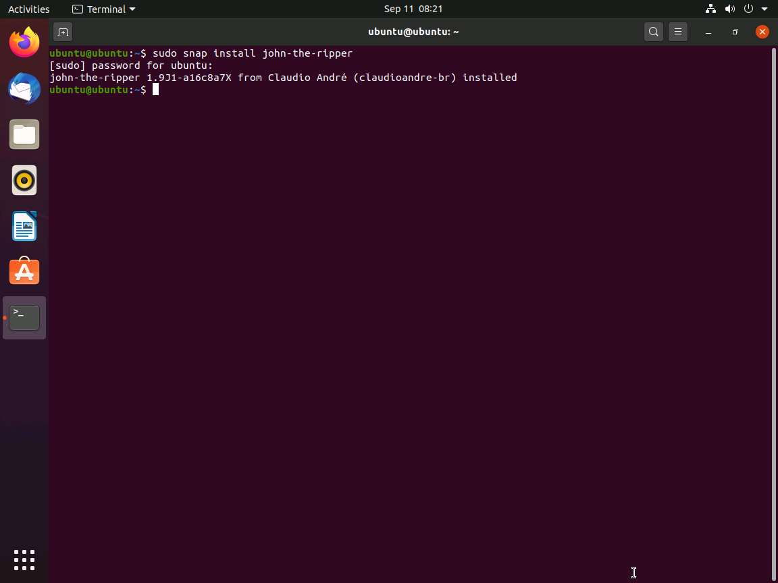Expand the system menu arrow
The width and height of the screenshot is (778, 583).
tap(764, 9)
